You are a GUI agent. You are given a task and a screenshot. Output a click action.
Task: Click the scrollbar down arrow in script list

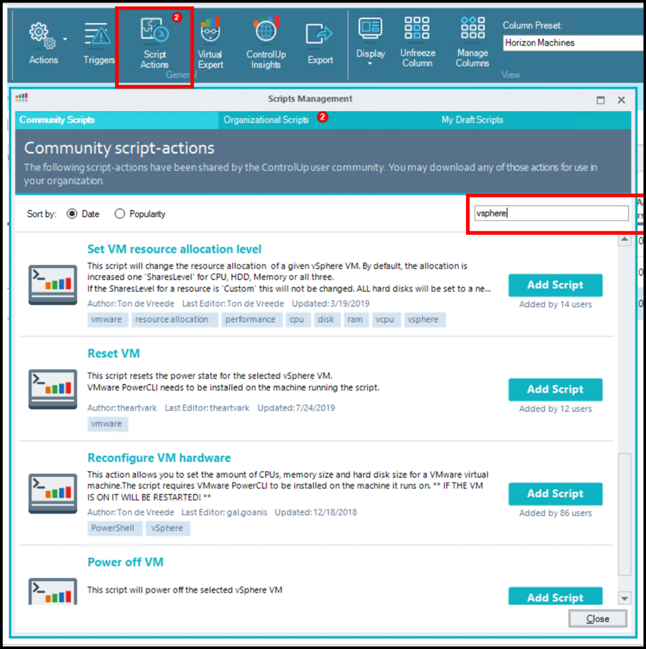[624, 598]
